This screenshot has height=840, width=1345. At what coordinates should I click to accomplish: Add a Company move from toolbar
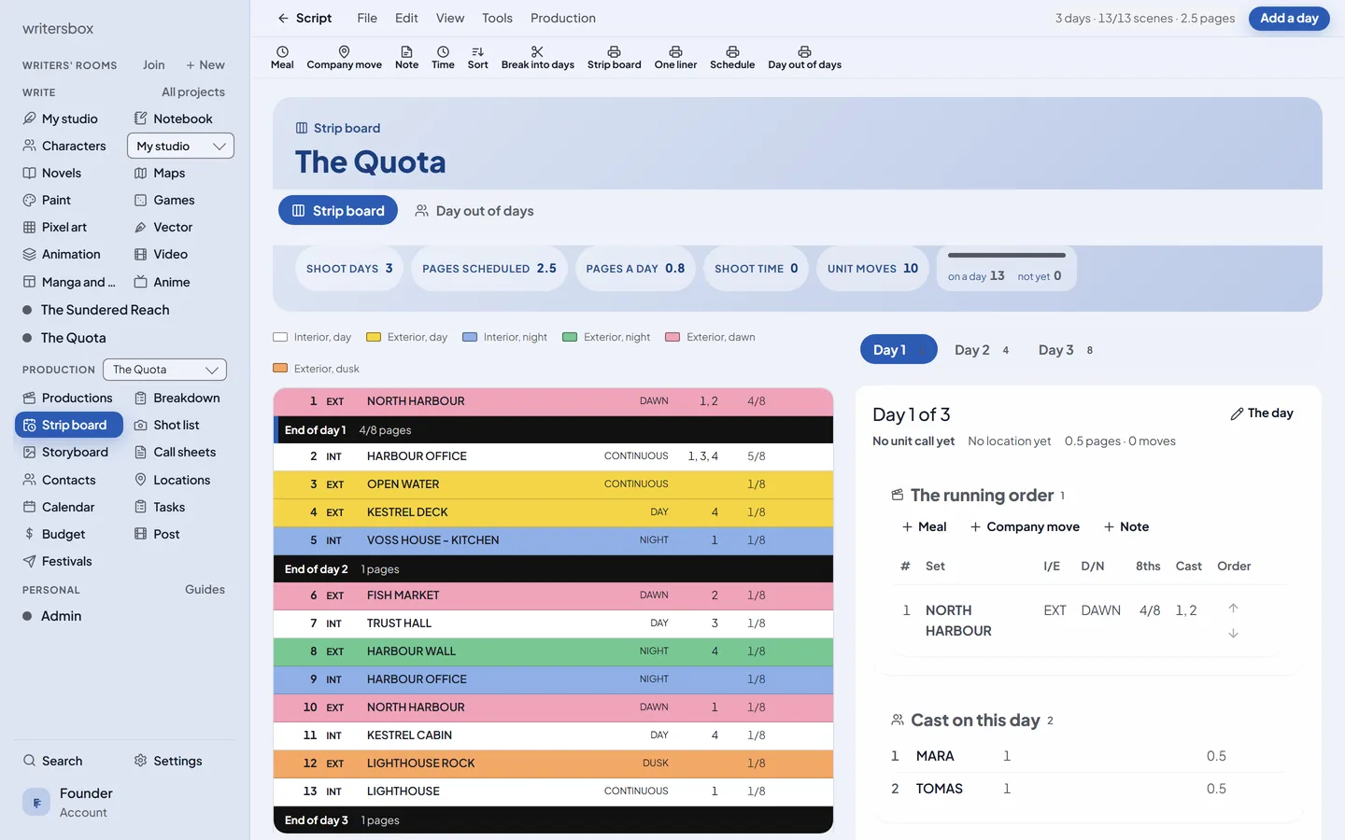tap(344, 58)
